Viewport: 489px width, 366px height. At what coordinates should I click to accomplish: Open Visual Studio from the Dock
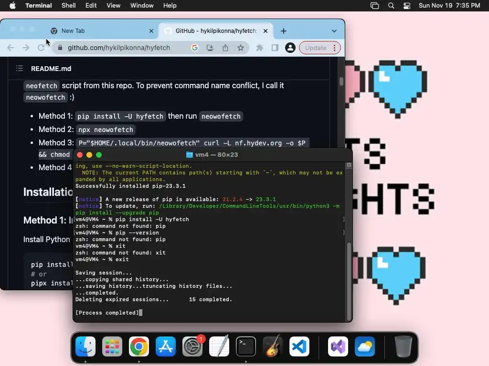(338, 346)
